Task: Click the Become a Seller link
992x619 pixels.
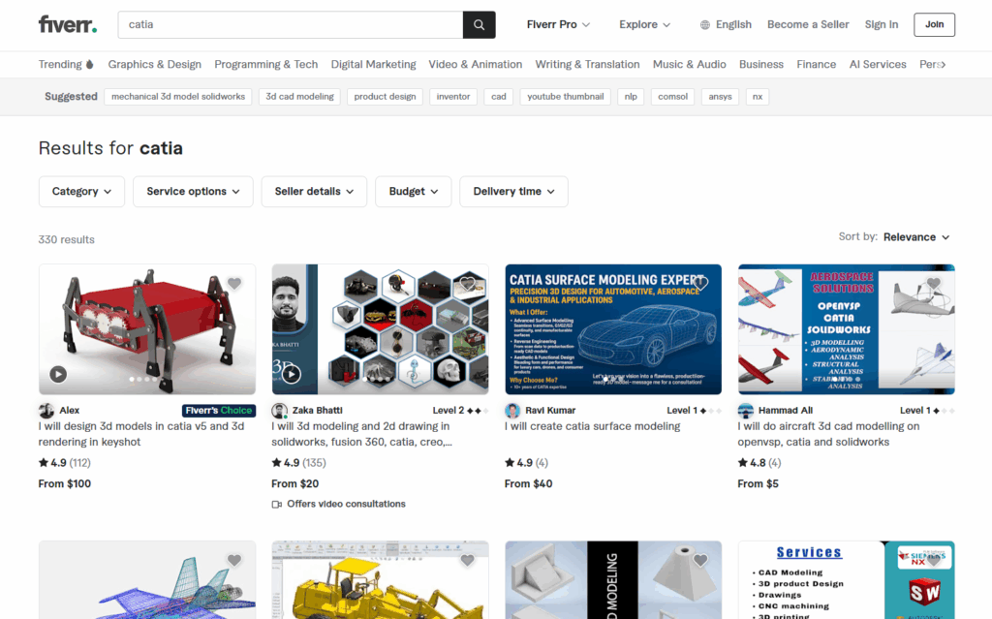Action: pyautogui.click(x=808, y=24)
